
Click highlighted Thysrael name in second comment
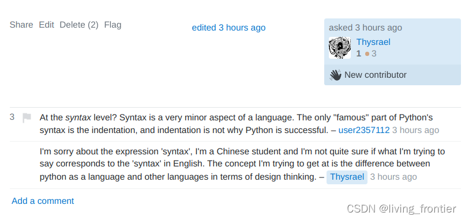pos(347,177)
